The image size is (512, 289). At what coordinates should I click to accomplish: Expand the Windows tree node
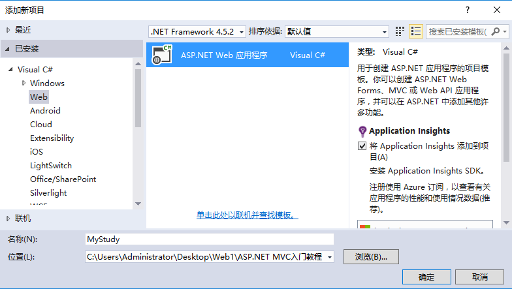point(24,84)
